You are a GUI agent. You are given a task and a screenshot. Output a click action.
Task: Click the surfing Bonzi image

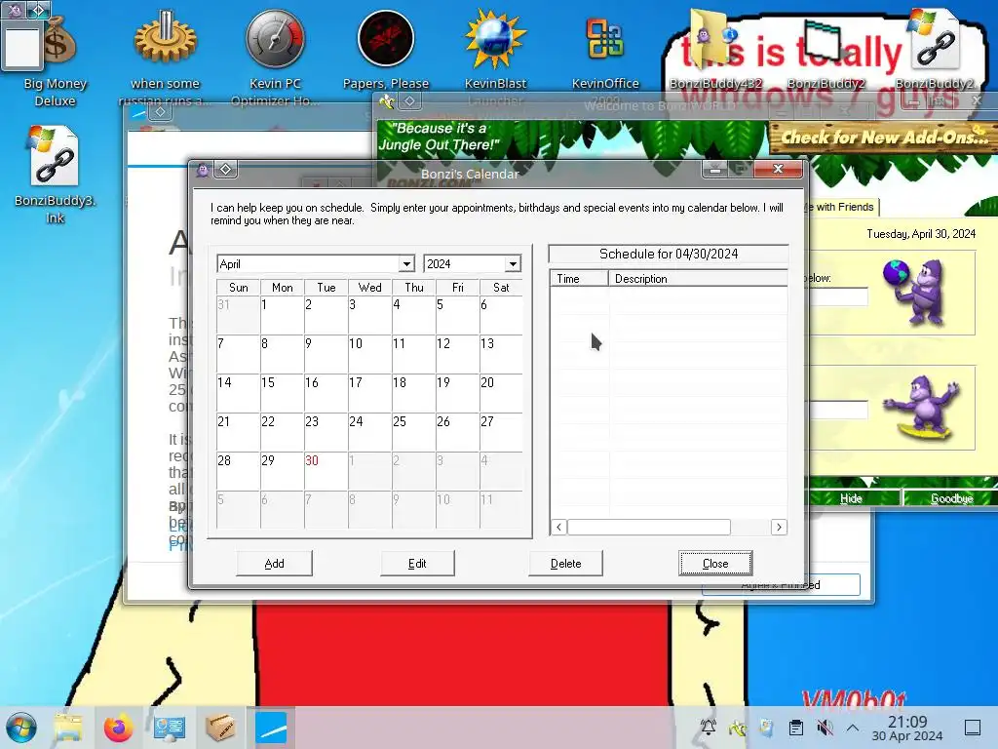921,409
